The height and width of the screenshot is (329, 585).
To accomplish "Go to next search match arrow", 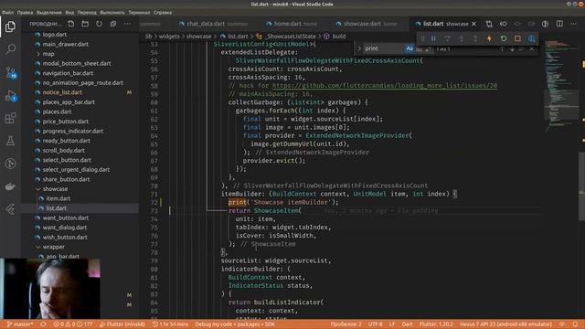I will (x=512, y=48).
